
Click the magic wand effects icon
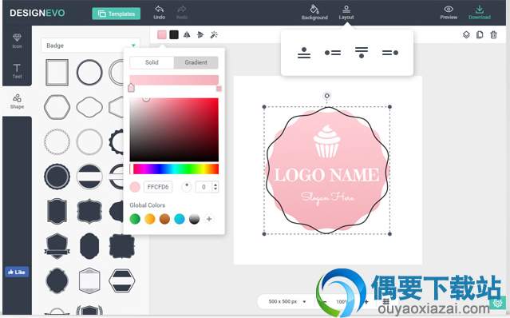[x=214, y=34]
